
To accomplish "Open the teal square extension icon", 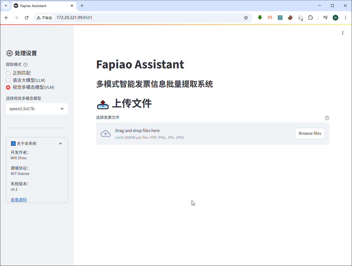I will [280, 18].
